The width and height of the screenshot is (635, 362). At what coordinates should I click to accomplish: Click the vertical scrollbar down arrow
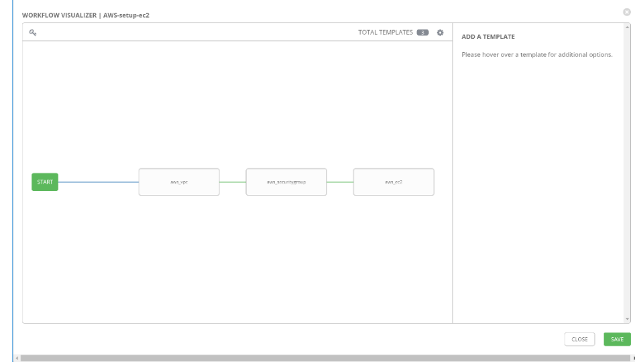pyautogui.click(x=628, y=319)
